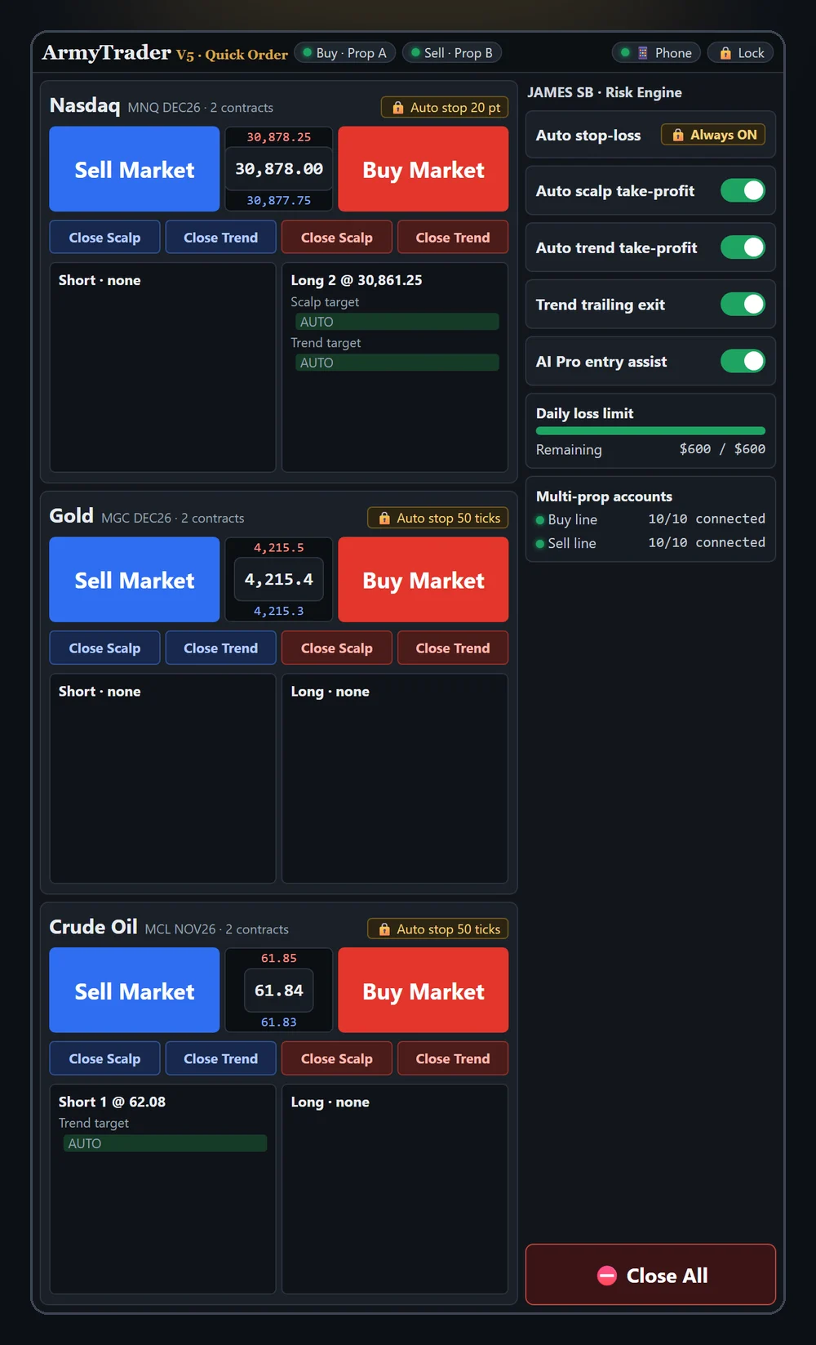The image size is (816, 1345).
Task: Click the Crude Oil last price 61.84
Action: pos(279,991)
